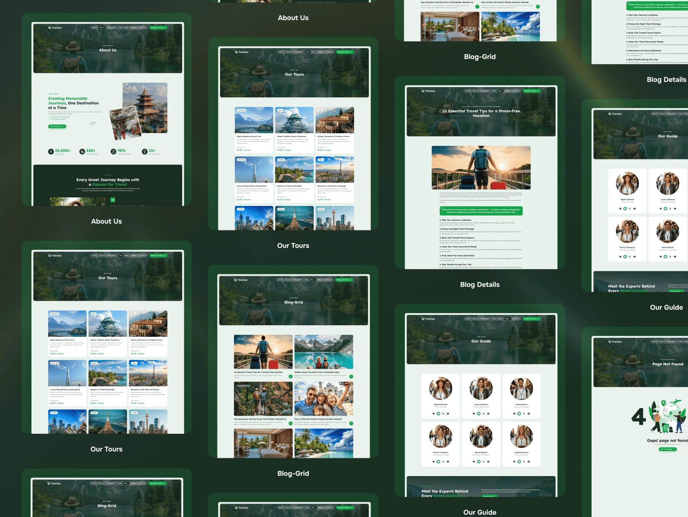Click the green square icon in the Passion for Travel section
Image resolution: width=688 pixels, height=517 pixels.
pyautogui.click(x=113, y=200)
